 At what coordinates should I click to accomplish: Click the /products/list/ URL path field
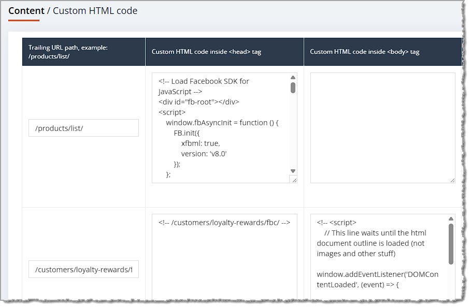[x=83, y=128]
